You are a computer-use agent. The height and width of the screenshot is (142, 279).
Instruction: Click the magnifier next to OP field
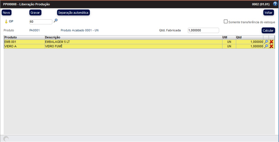click(x=56, y=20)
